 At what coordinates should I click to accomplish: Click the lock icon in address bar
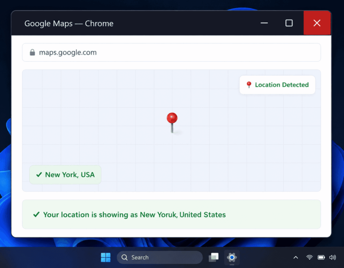click(32, 52)
